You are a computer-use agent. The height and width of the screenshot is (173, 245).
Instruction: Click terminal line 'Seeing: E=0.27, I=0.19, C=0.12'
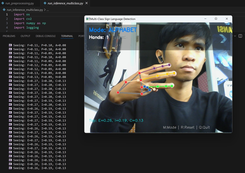tap(37, 117)
